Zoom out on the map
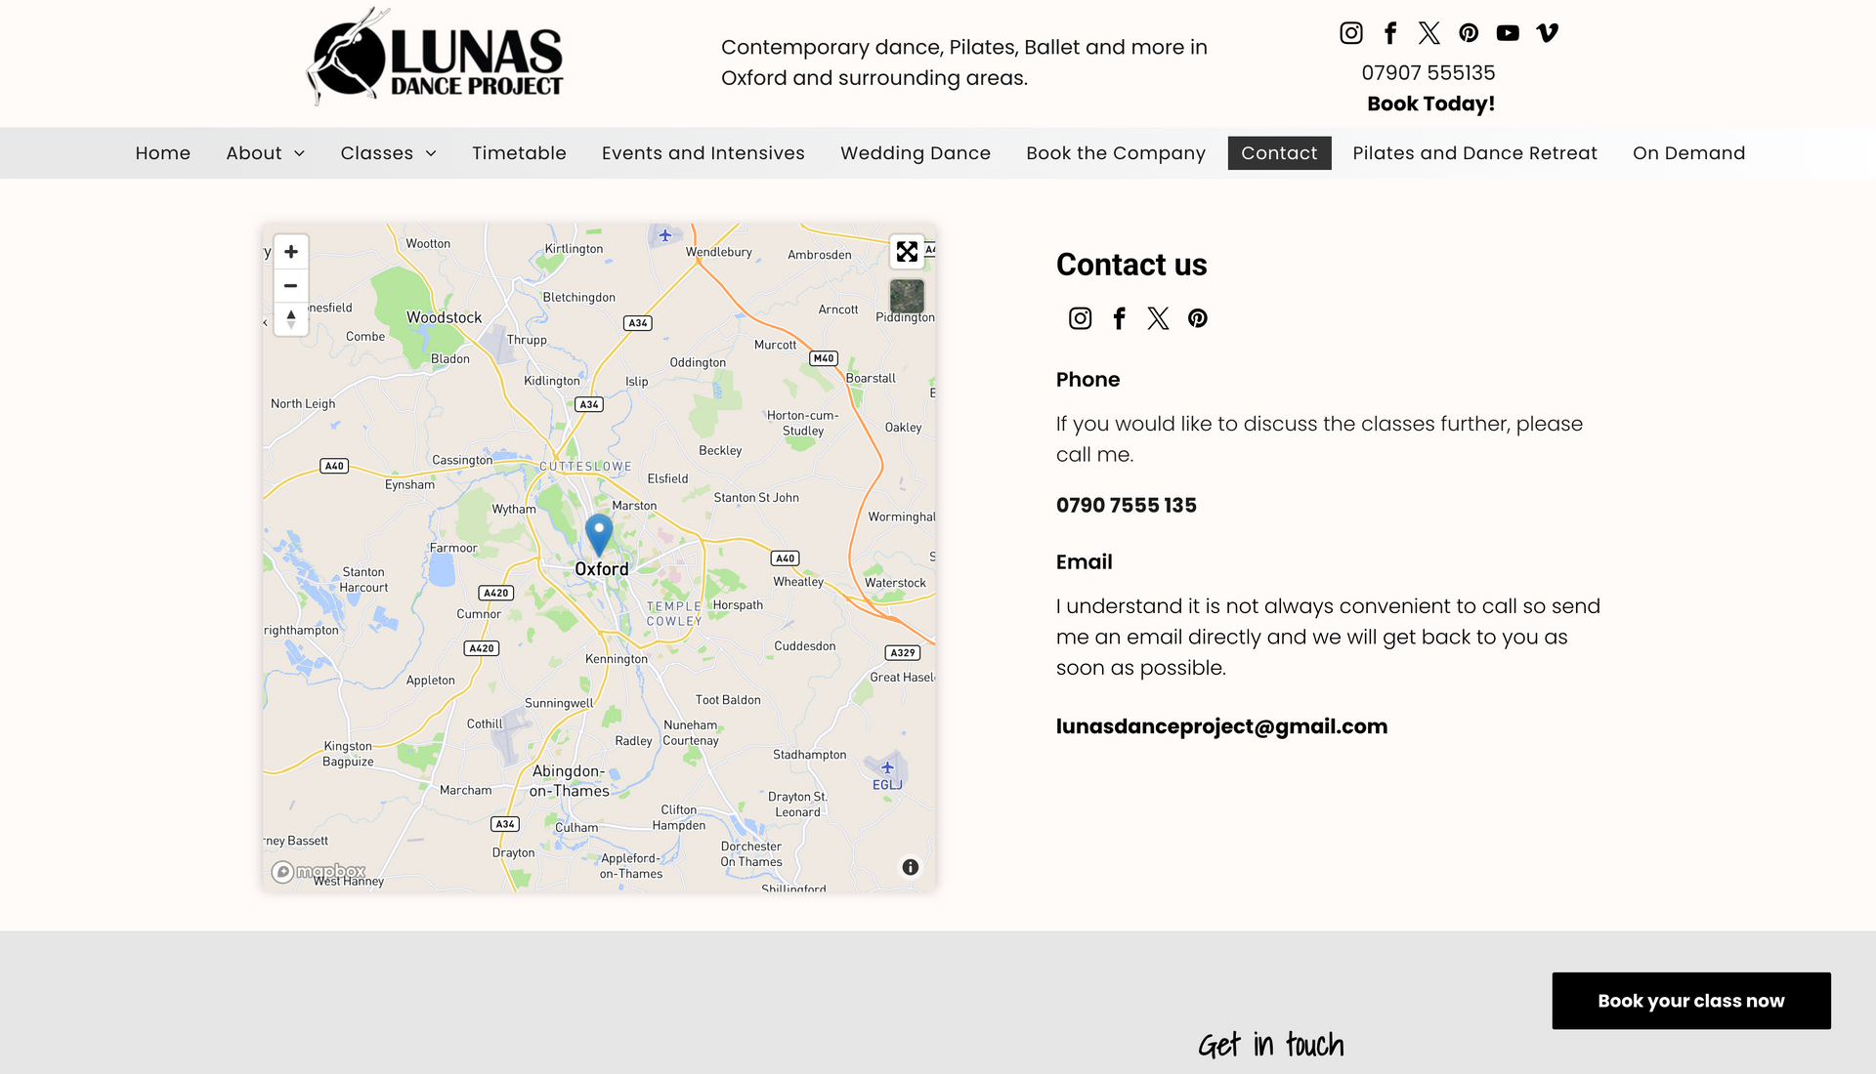1876x1074 pixels. click(x=291, y=286)
